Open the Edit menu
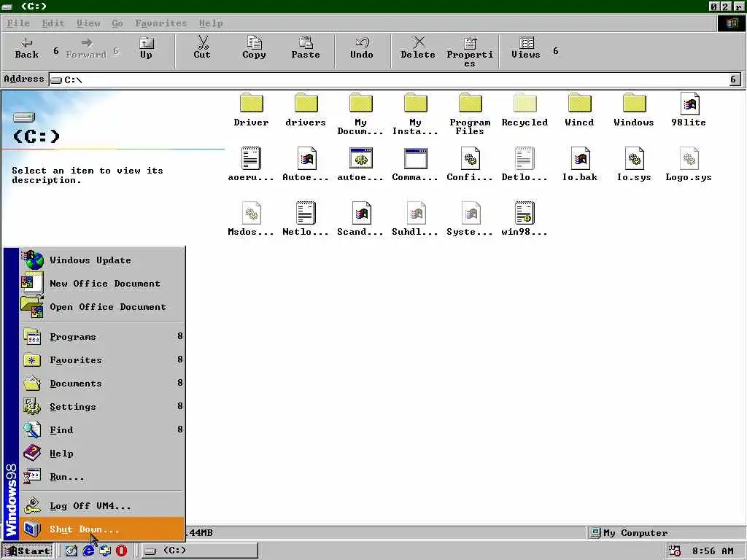 53,23
